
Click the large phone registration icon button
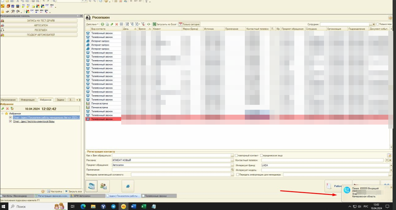[92, 186]
